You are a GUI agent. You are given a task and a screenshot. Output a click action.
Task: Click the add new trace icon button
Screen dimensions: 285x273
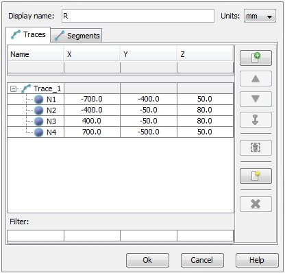256,58
